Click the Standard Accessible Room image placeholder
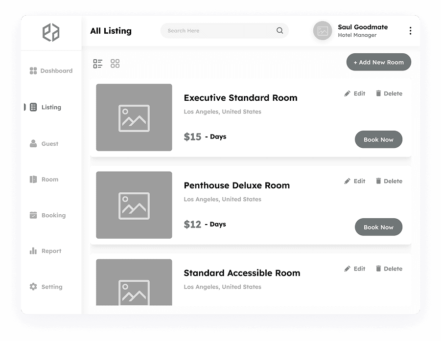Viewport: 441px width, 341px height. 134,288
